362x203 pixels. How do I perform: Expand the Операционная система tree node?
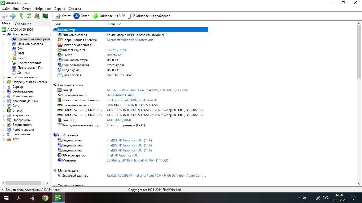pos(4,82)
